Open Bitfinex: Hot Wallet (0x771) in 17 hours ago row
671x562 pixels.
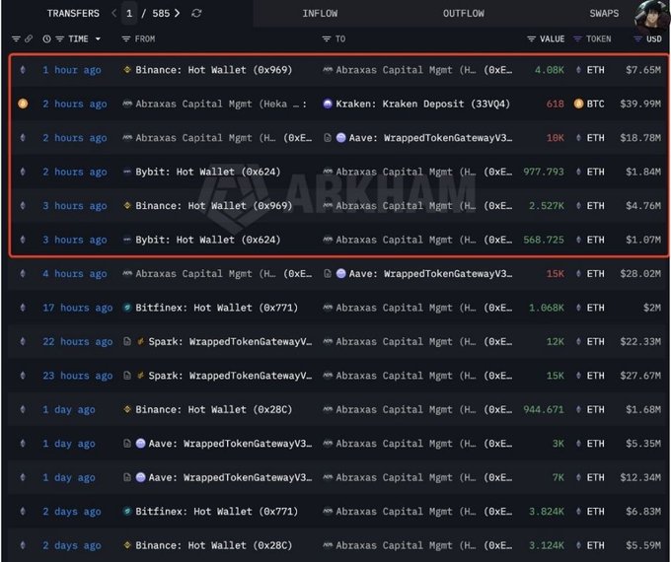tap(216, 308)
